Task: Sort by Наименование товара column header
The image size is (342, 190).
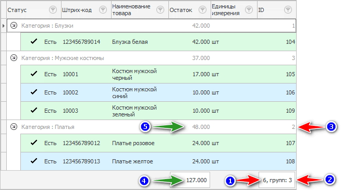Action: click(x=131, y=10)
